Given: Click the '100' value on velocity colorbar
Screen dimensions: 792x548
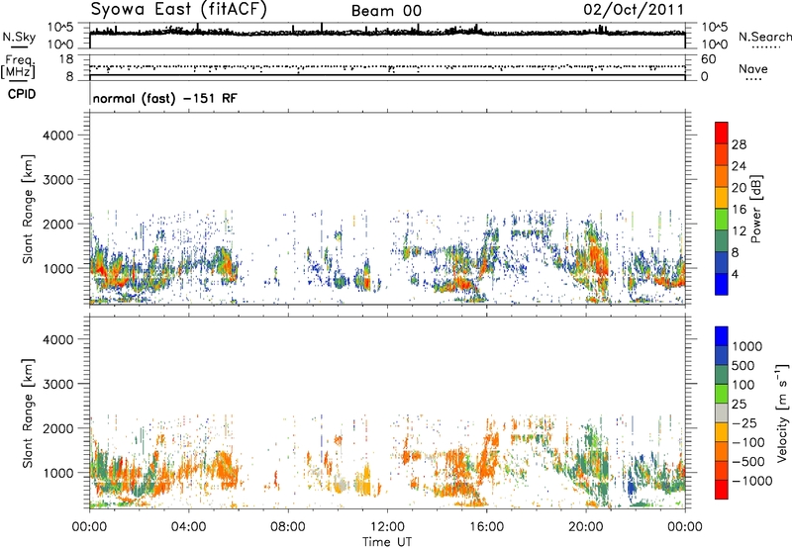Looking at the screenshot, I should click(743, 385).
